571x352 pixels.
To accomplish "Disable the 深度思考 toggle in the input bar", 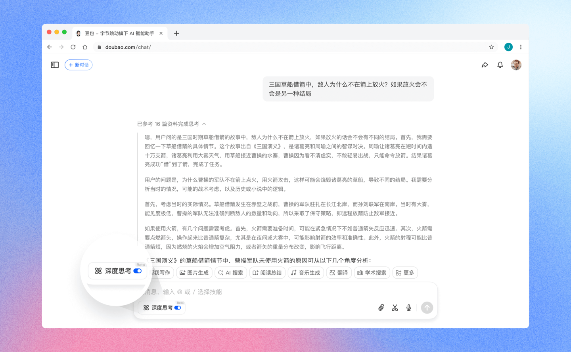I will click(178, 308).
